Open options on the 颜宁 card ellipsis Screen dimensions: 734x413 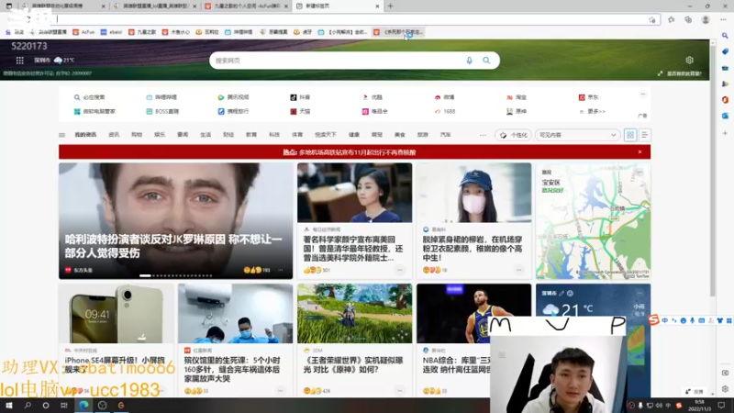[399, 270]
